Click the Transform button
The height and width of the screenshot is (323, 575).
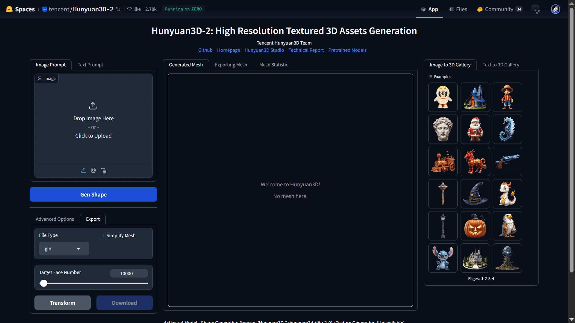point(62,302)
